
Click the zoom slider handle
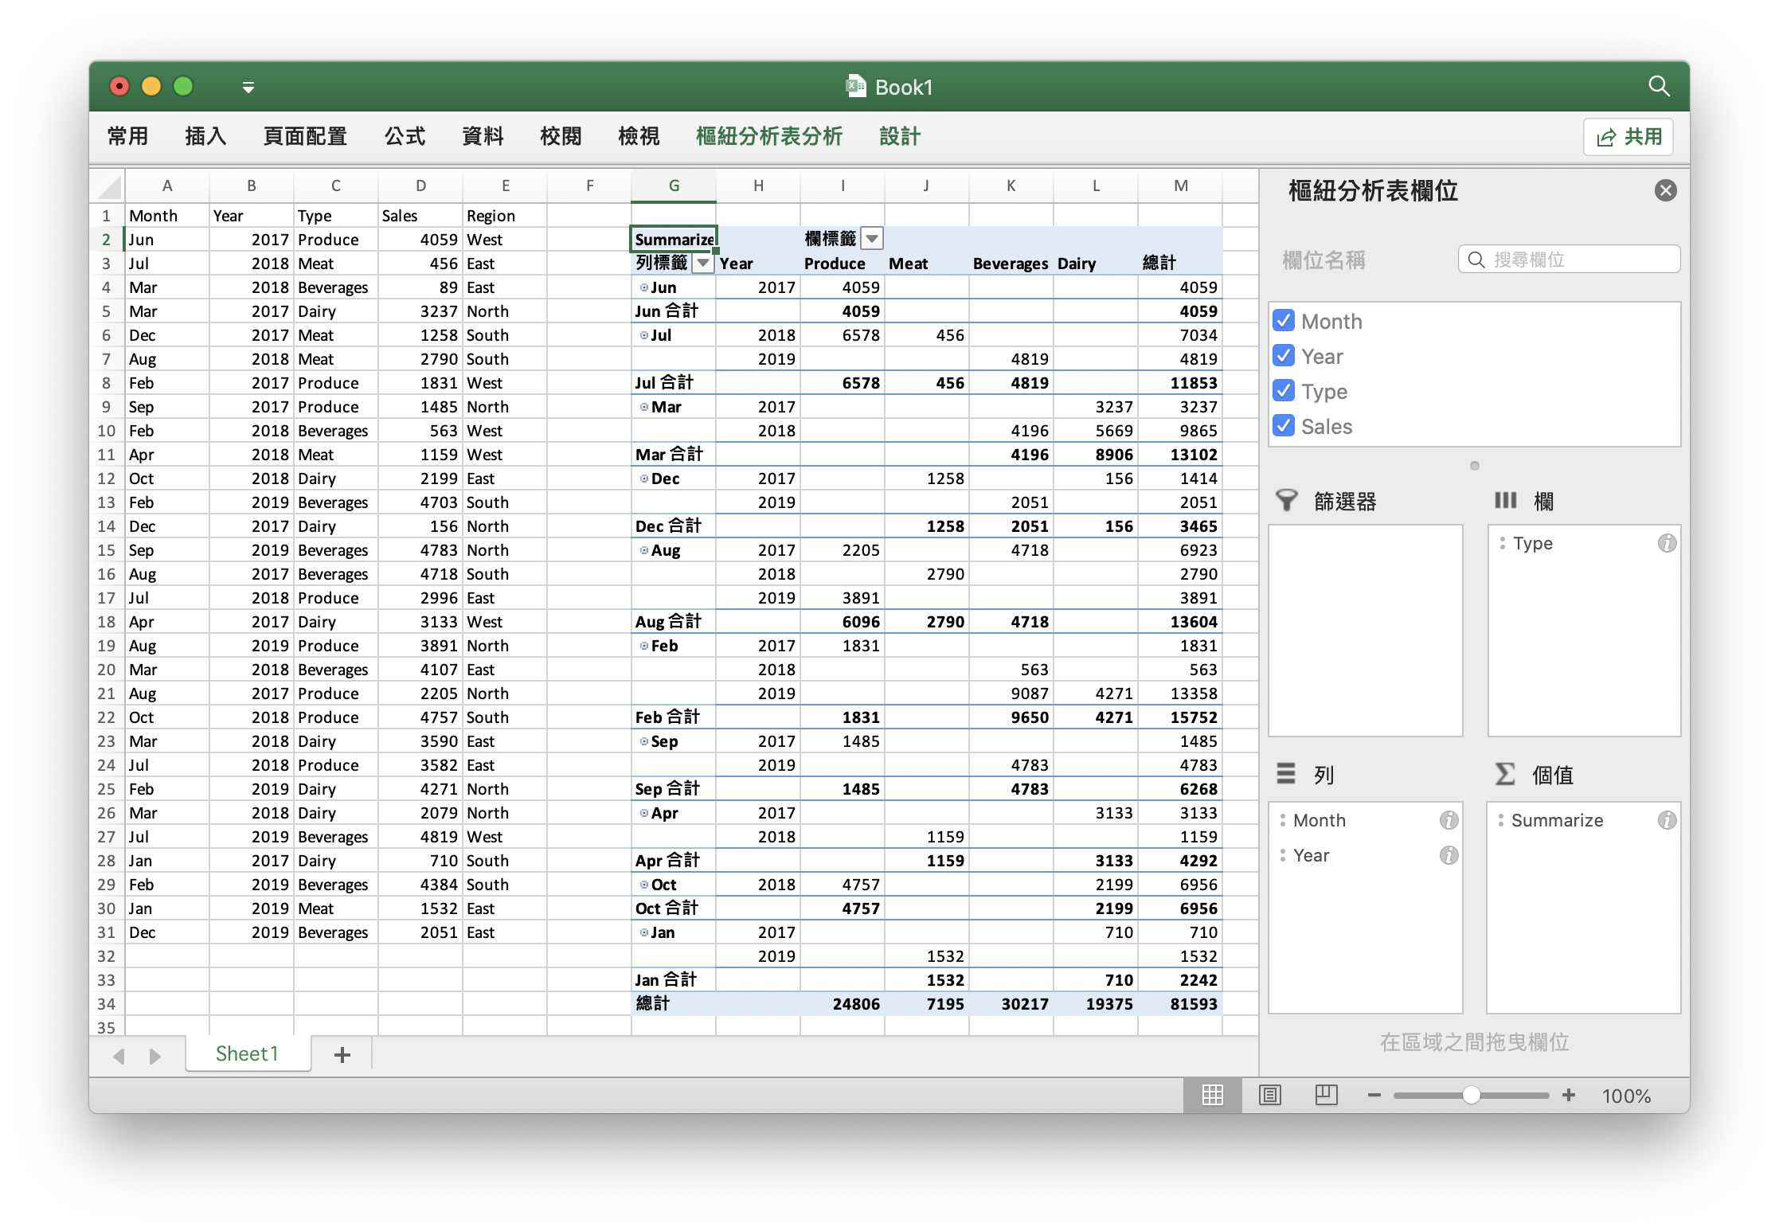[x=1471, y=1096]
